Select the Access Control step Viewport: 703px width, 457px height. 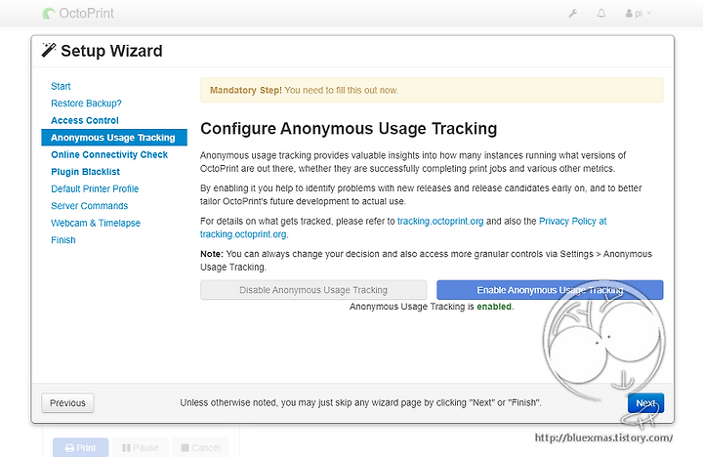[x=85, y=120]
